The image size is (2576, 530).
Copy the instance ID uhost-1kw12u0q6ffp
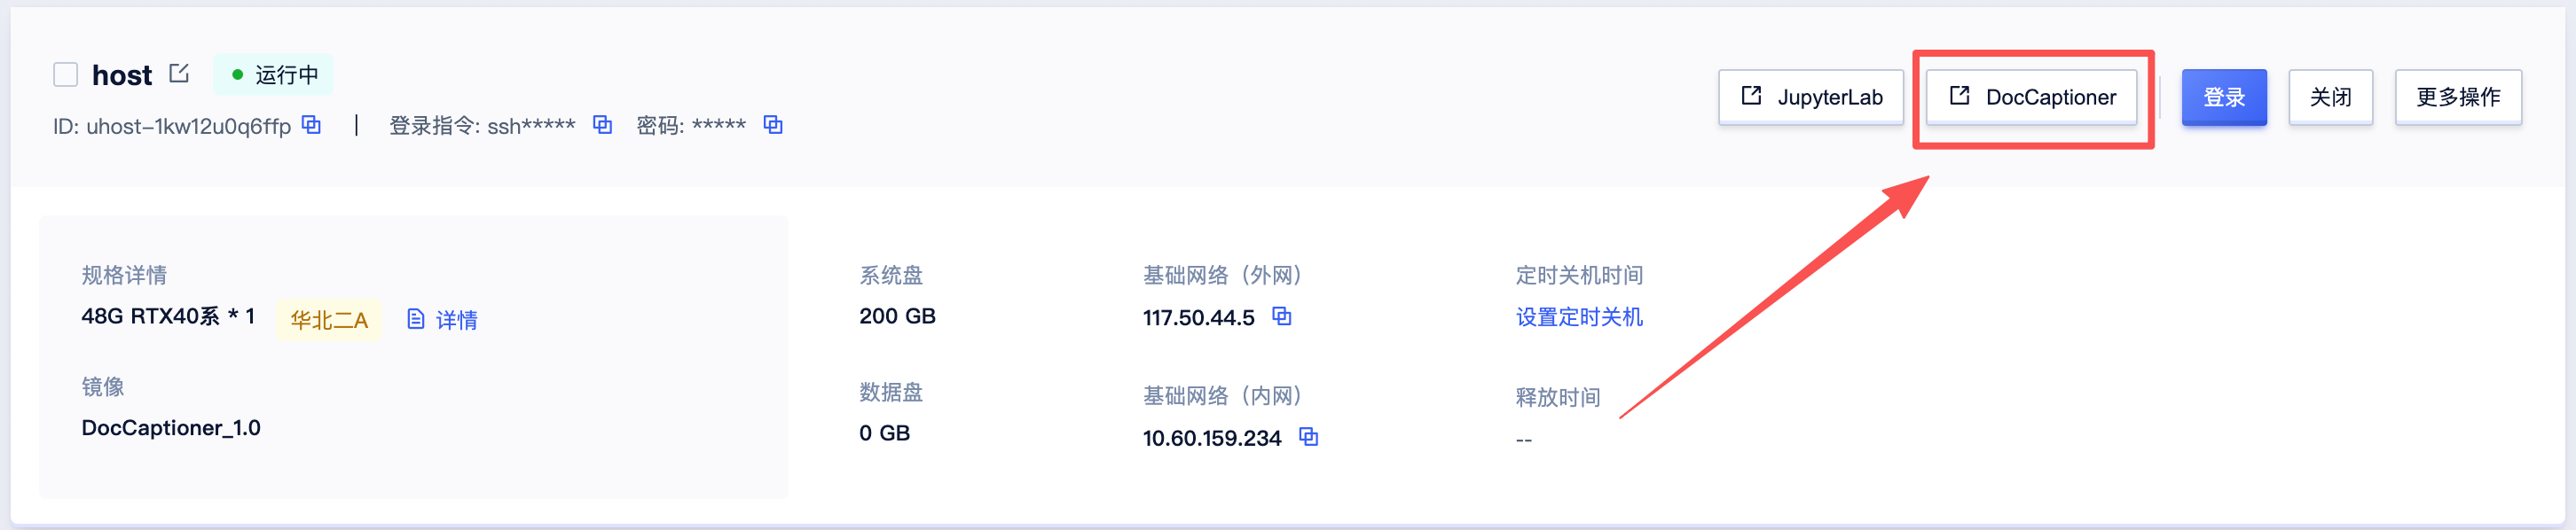pos(312,125)
